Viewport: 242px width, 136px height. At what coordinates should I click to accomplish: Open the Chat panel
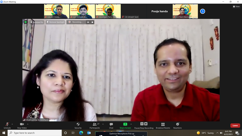tap(111, 125)
